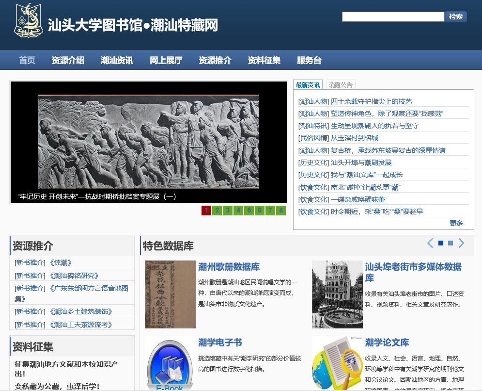This screenshot has height=391, width=482.
Task: Click the right arrow beside 特色数据库
Action: [461, 243]
